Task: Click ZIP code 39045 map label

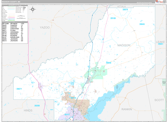Action: tap(142, 24)
